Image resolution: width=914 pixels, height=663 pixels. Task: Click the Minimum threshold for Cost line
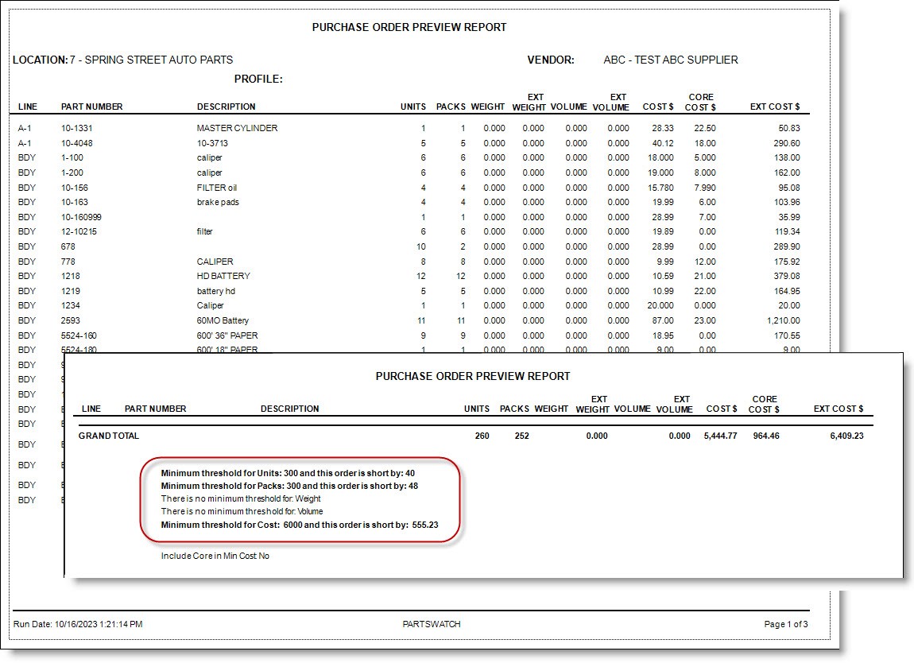click(300, 525)
